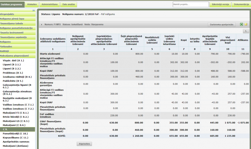Viewport: 251px width, 149px height.
Task: Open the Sākotnējā versija button
Action: click(221, 4)
